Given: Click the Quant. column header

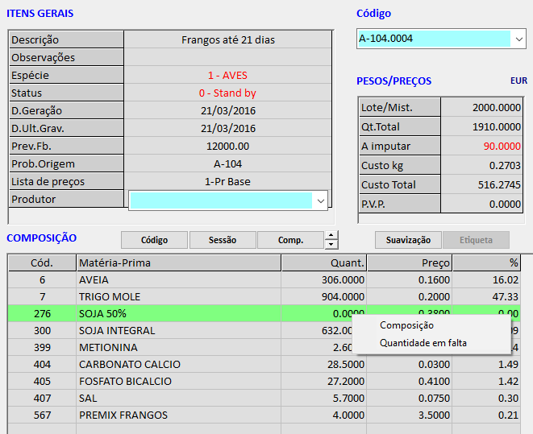Looking at the screenshot, I should coord(323,263).
